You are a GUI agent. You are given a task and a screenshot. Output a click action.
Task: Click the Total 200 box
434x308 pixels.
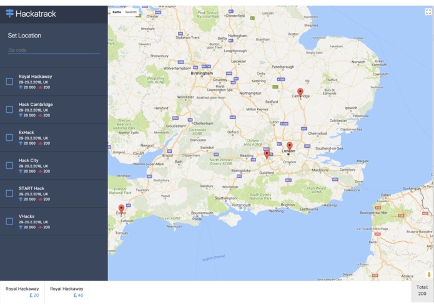tap(422, 291)
